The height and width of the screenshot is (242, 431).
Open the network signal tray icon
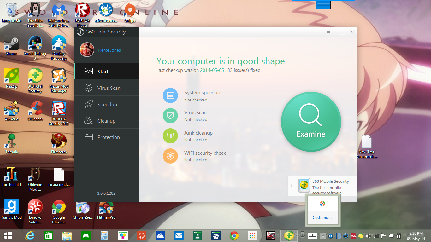[x=376, y=235]
